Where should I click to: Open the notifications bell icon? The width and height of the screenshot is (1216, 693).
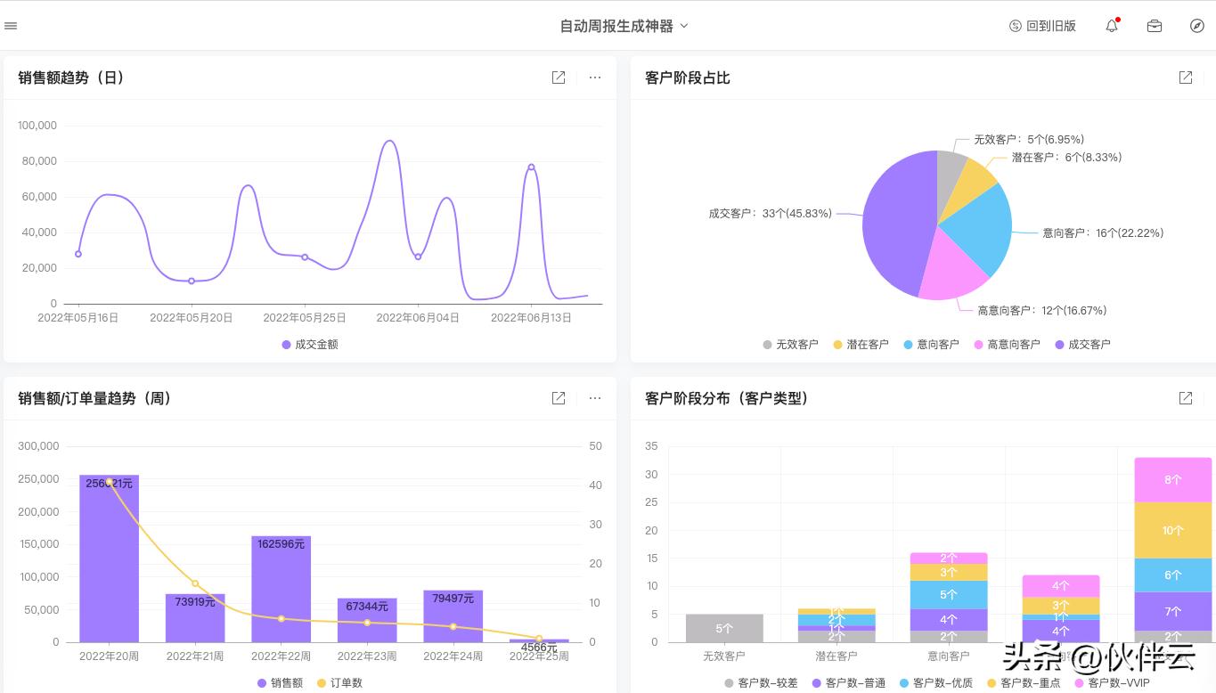tap(1111, 25)
